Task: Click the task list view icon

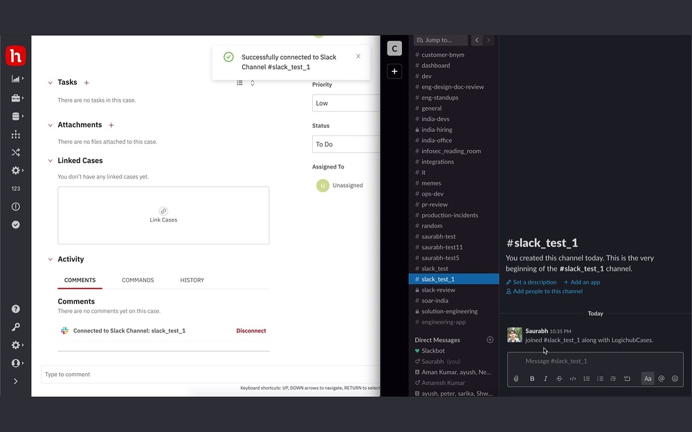Action: point(239,83)
